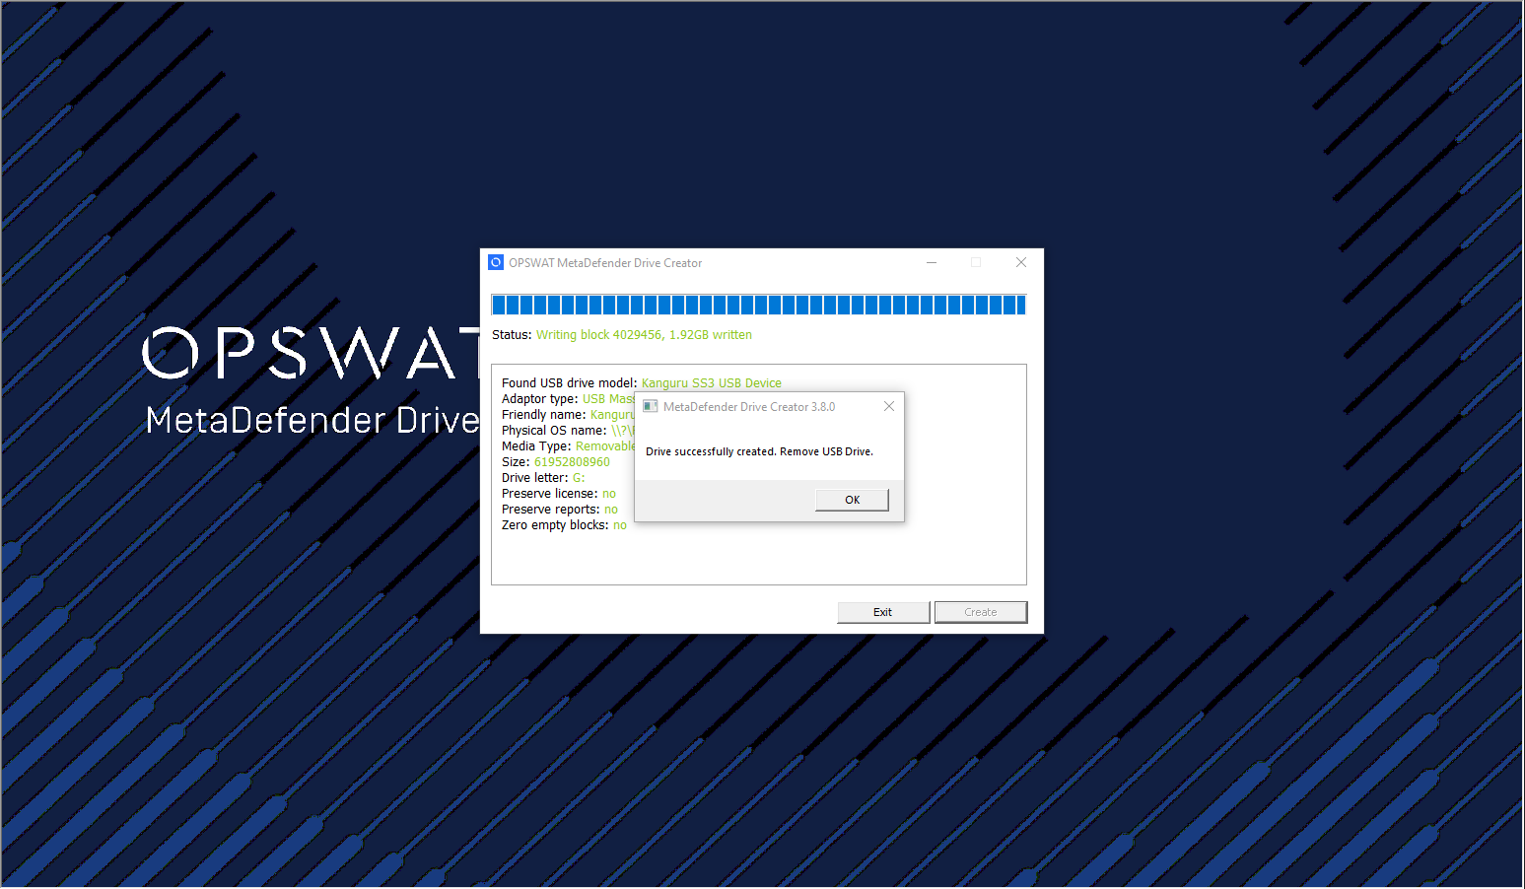Click the 'Friendly name' Kanguru value
The width and height of the screenshot is (1525, 889).
(612, 415)
